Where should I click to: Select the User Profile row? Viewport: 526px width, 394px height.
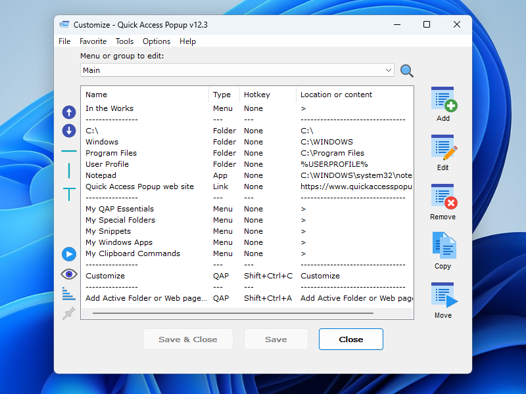coord(247,164)
